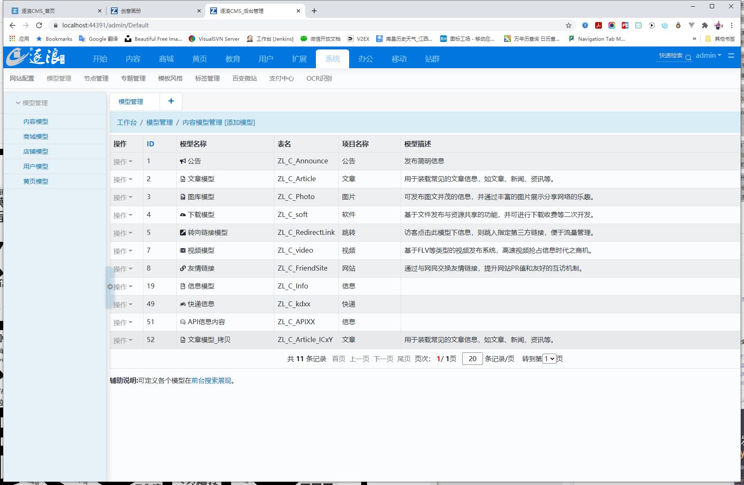The width and height of the screenshot is (744, 485).
Task: Click the document icon beside 文章模型
Action: tap(182, 179)
